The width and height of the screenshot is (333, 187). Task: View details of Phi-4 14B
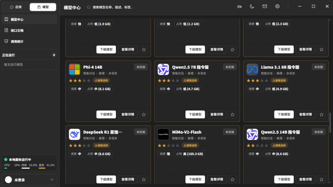click(128, 114)
